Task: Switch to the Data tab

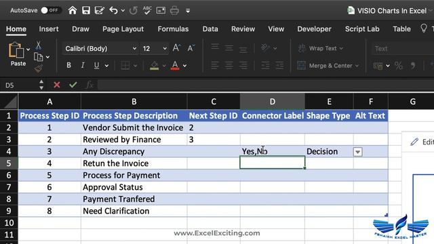Action: pos(210,28)
